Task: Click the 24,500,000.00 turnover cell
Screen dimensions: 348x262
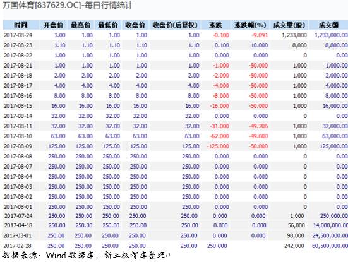Action: coord(330,235)
